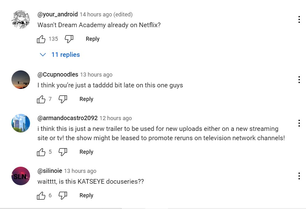Open @armandocastro2092's channel via username
Screen dimensions: 306x209
click(67, 118)
